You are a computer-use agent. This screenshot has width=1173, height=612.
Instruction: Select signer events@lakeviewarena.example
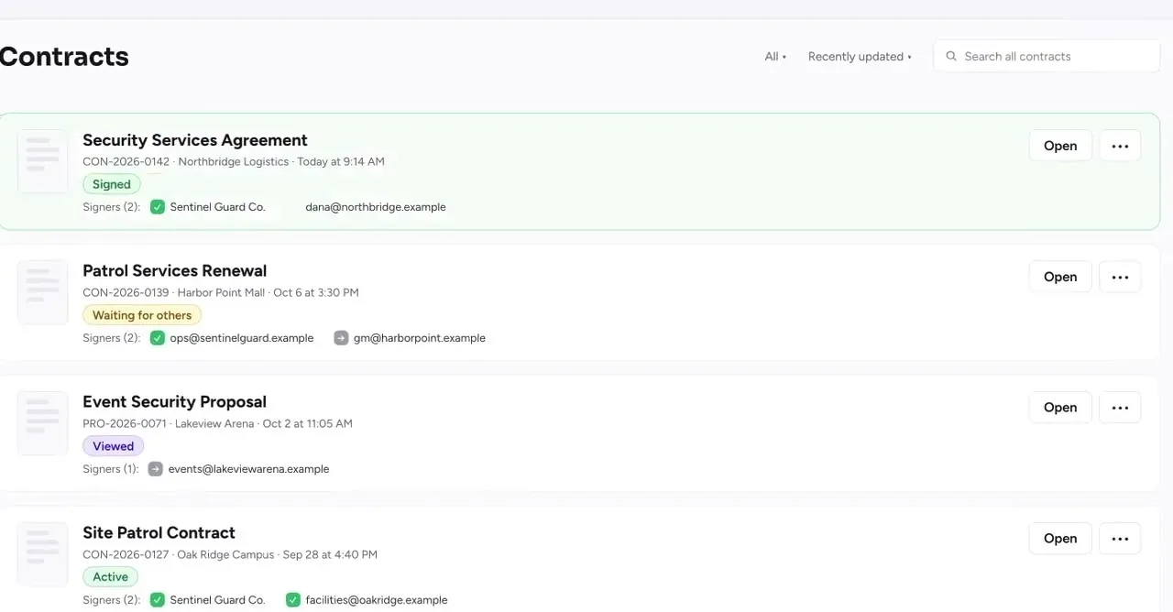tap(248, 469)
